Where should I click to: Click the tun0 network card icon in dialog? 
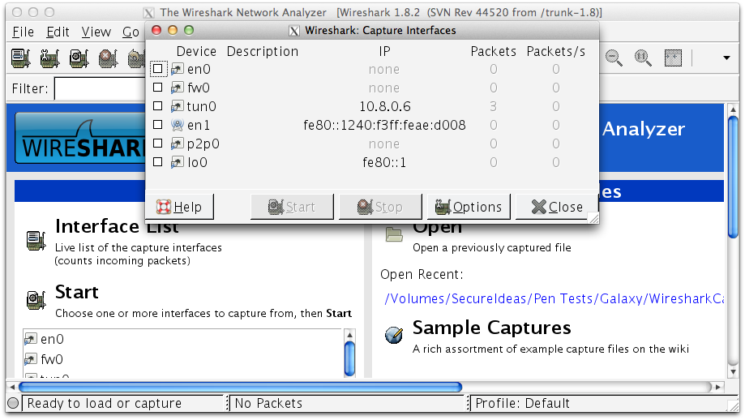(178, 106)
